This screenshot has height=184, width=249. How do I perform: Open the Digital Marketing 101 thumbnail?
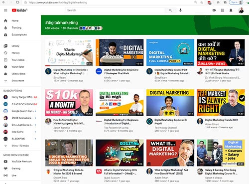coord(120,52)
